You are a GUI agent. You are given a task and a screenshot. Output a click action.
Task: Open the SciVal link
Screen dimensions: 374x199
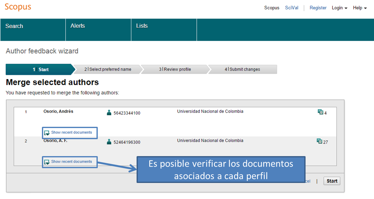[x=292, y=8]
